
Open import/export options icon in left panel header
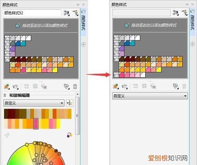[75, 13]
